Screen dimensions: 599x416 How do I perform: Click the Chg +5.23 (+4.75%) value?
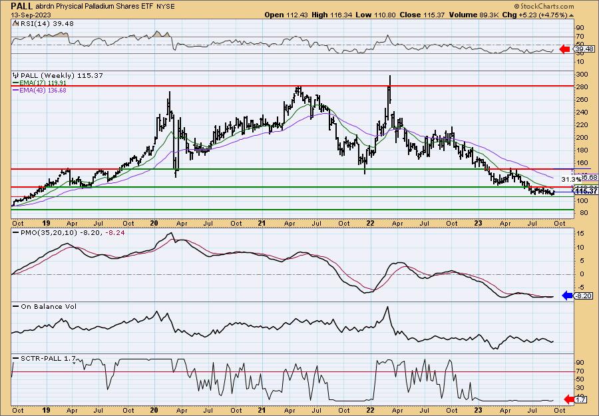[x=535, y=15]
